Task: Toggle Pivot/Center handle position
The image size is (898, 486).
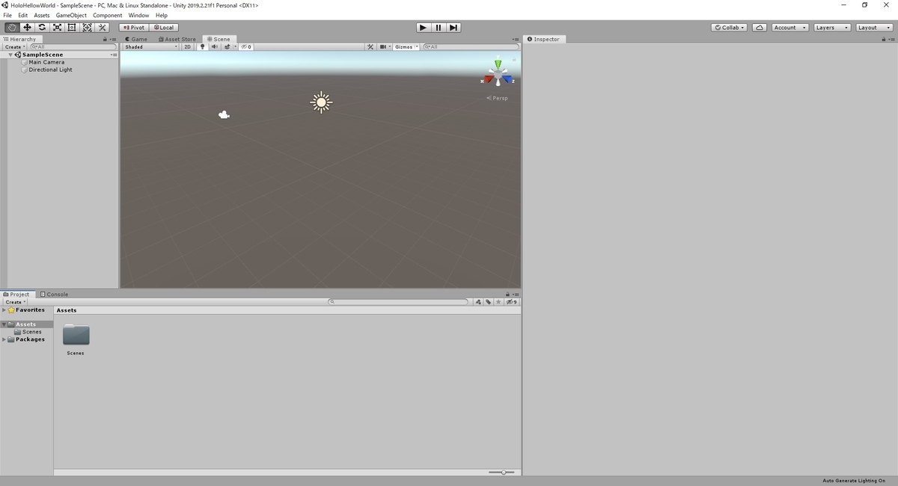Action: pos(134,28)
